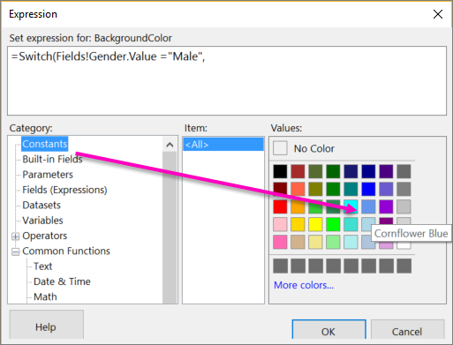Pick the Cornflower Blue swatch
This screenshot has width=453, height=345.
pyautogui.click(x=368, y=206)
